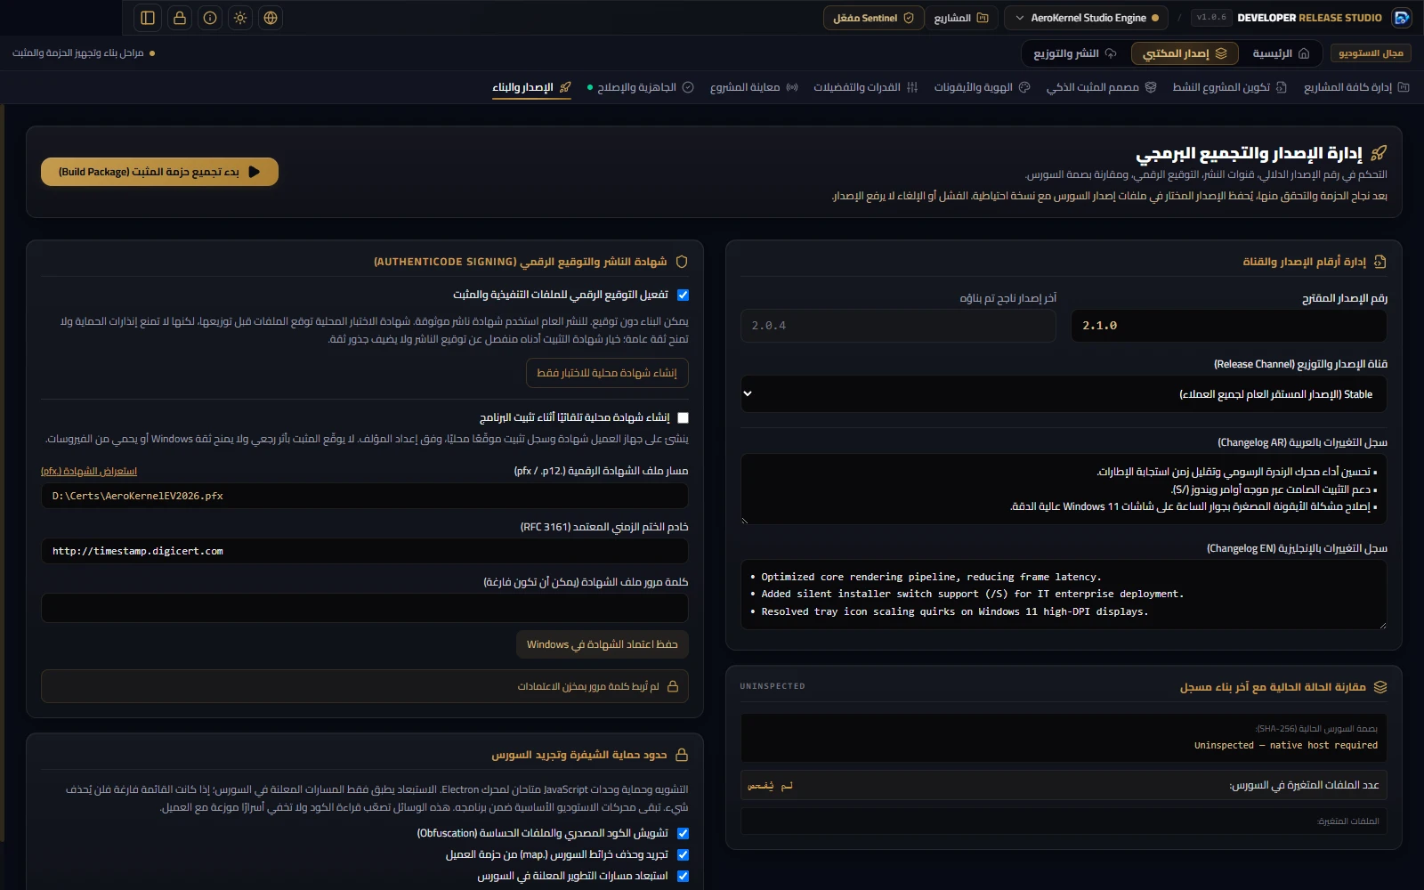Open language globe icon

271,18
